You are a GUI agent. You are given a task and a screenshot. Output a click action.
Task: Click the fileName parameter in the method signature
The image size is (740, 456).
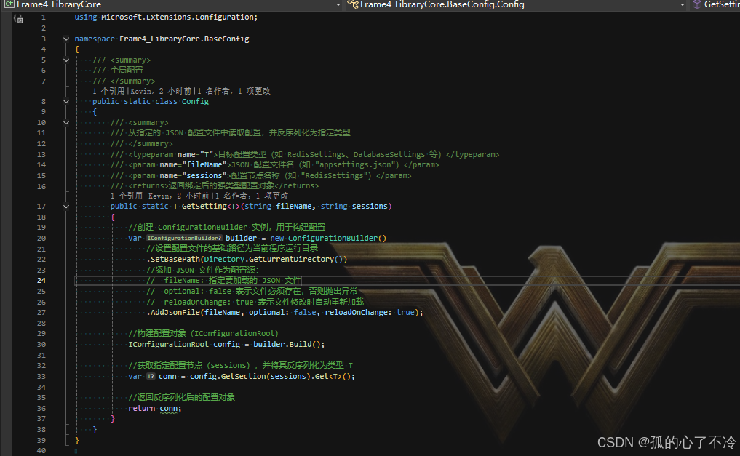[x=293, y=206]
